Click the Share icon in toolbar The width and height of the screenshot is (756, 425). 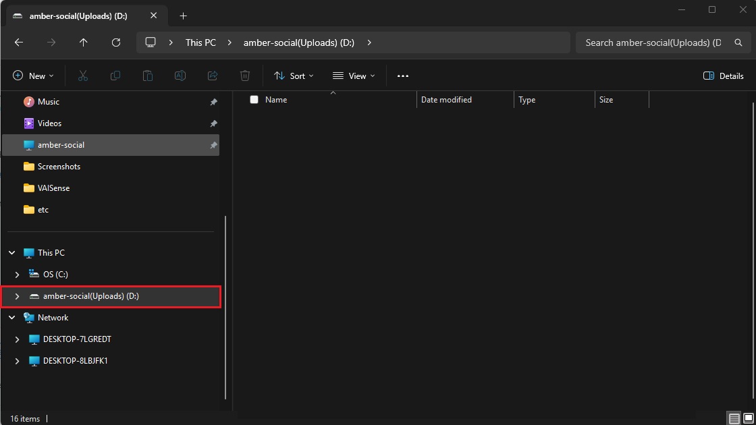213,76
